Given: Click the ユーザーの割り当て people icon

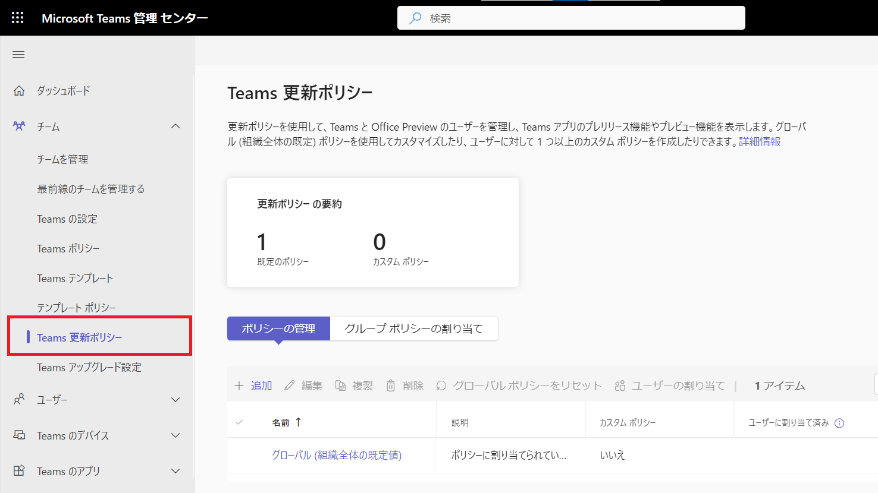Looking at the screenshot, I should (620, 386).
